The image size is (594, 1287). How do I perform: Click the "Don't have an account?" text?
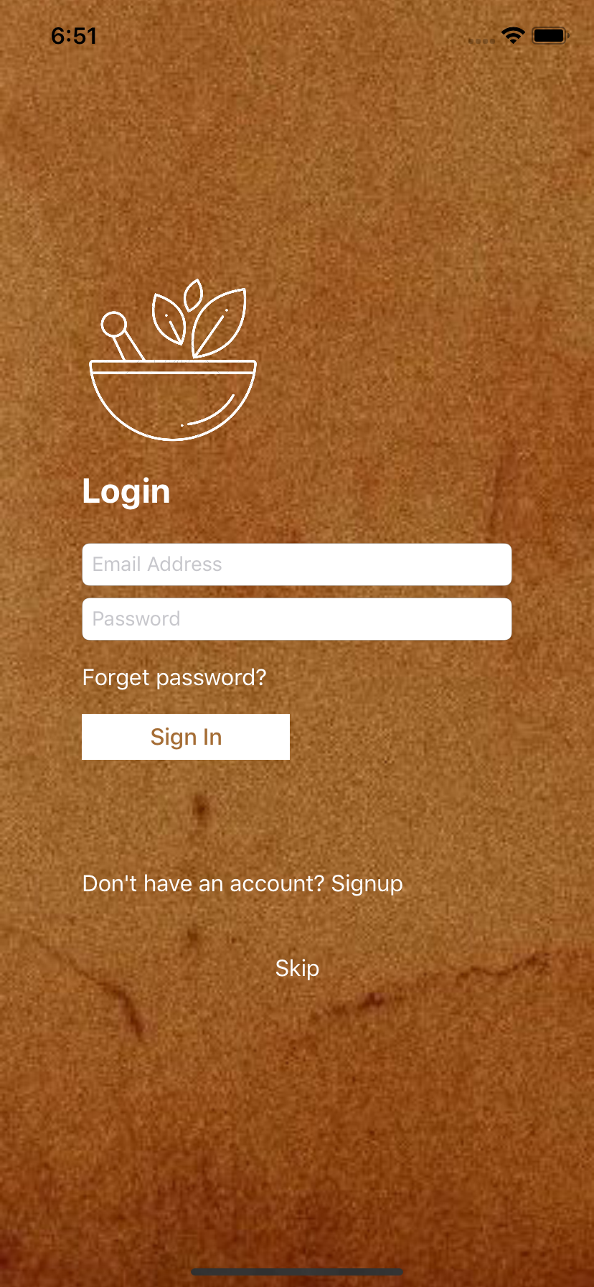coord(204,883)
